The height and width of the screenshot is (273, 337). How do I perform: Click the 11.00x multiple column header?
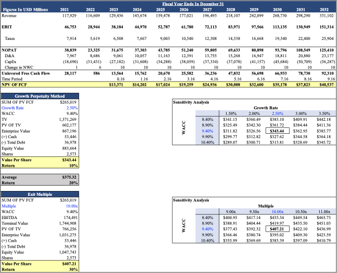click(x=324, y=212)
